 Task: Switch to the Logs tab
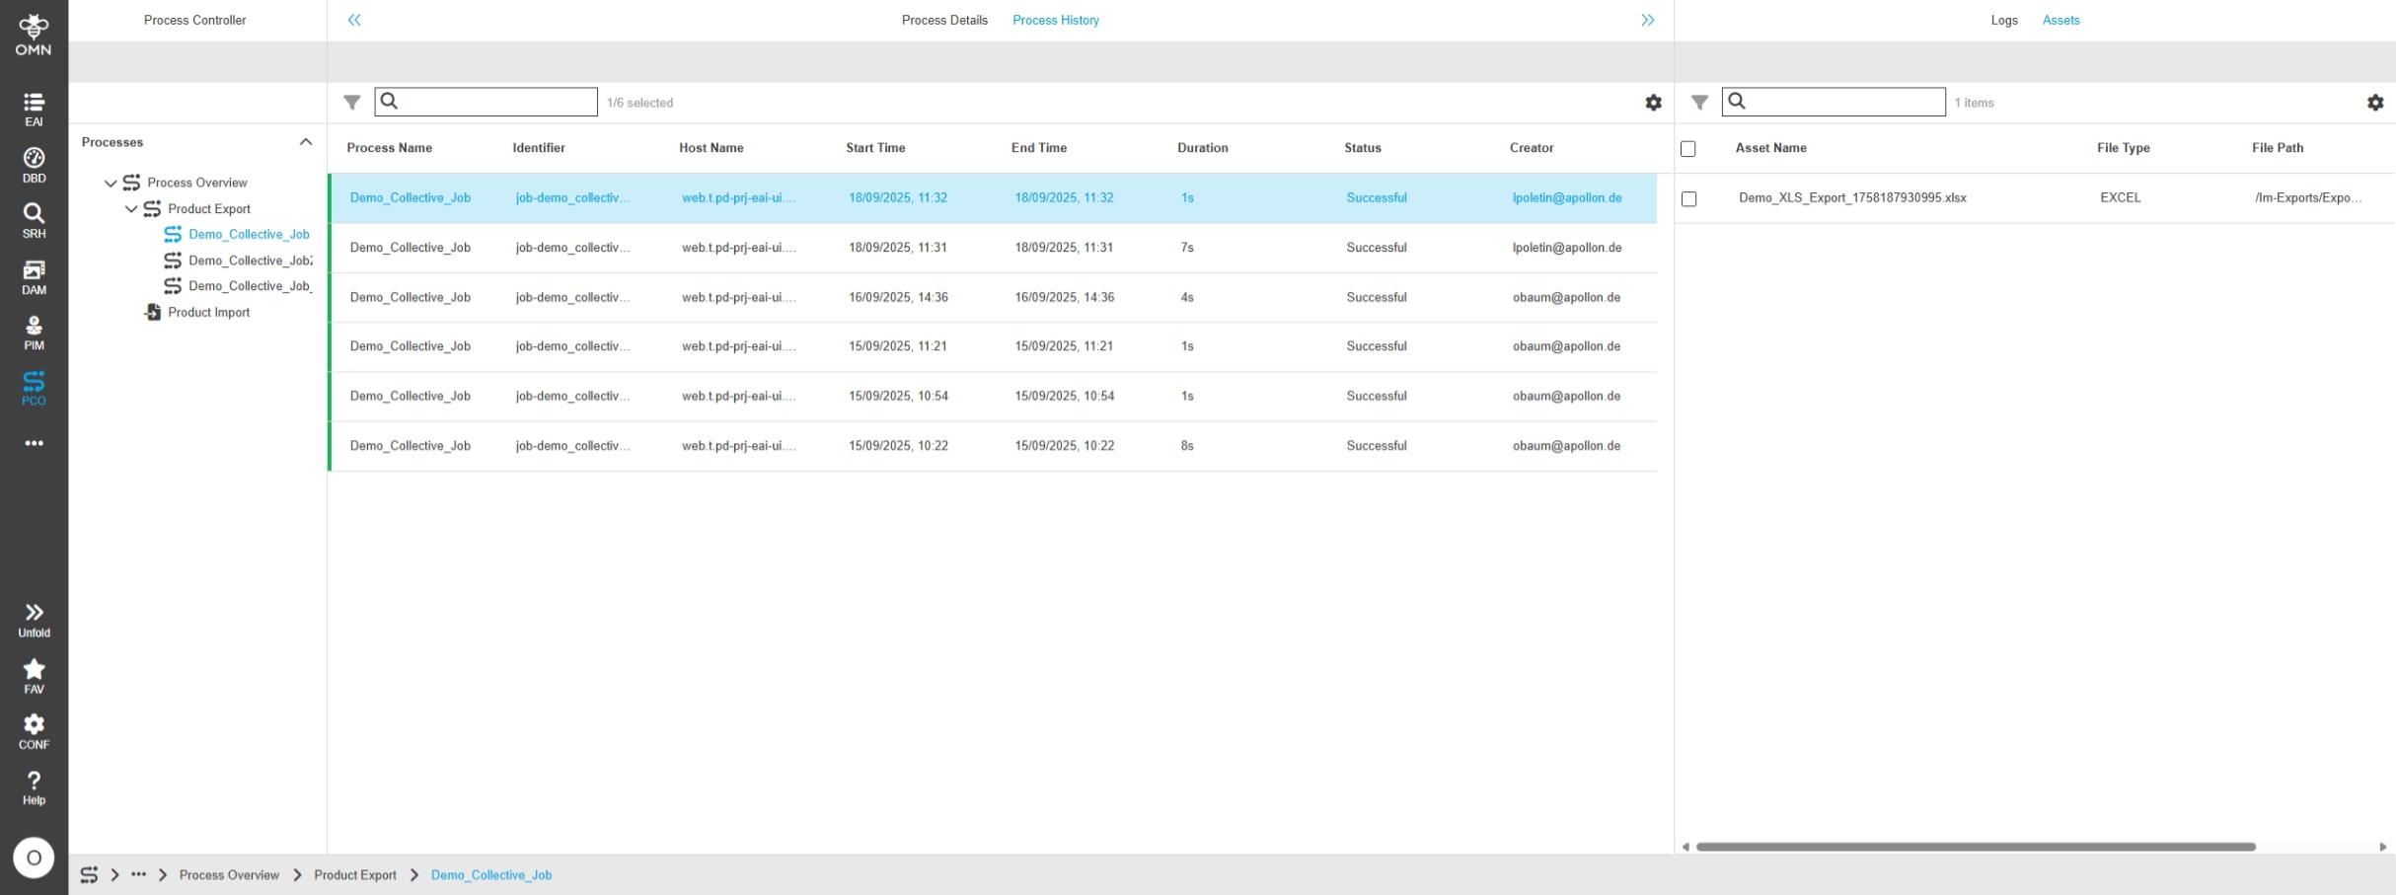(x=2003, y=20)
